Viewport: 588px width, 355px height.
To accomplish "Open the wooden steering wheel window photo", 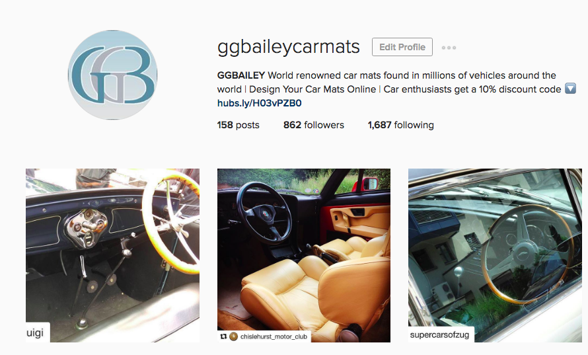I will [495, 255].
